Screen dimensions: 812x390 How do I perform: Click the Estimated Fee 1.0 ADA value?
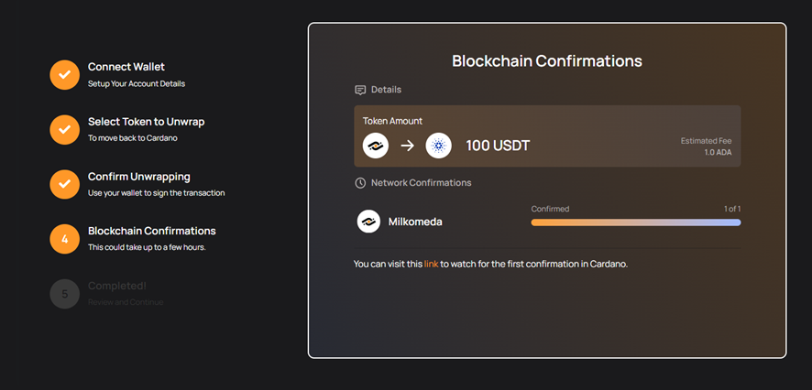[716, 152]
